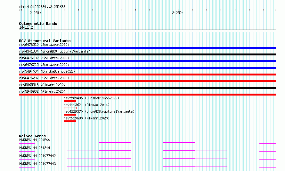Click the magenta intron line under NM_001077442
Screen dimensions: 285x171
(147, 159)
